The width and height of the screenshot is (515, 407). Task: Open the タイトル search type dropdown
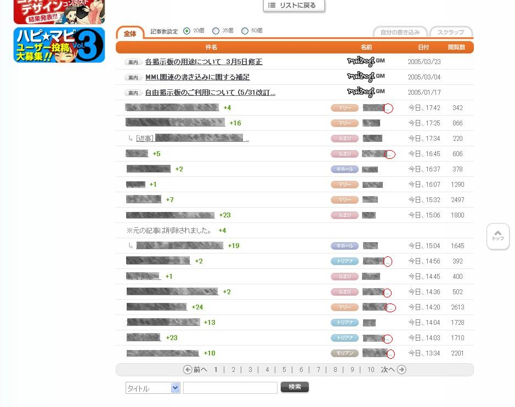pyautogui.click(x=152, y=388)
